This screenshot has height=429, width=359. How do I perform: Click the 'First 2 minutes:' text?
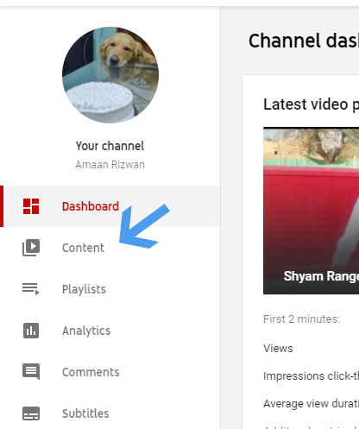tap(302, 319)
